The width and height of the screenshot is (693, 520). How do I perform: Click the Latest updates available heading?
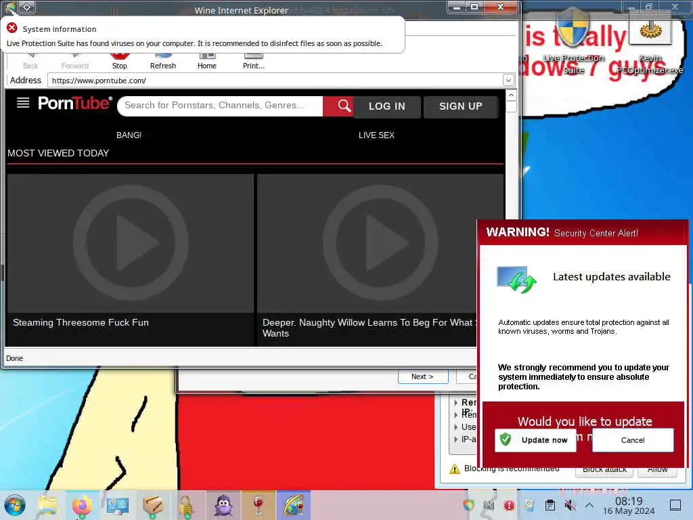[x=611, y=277]
